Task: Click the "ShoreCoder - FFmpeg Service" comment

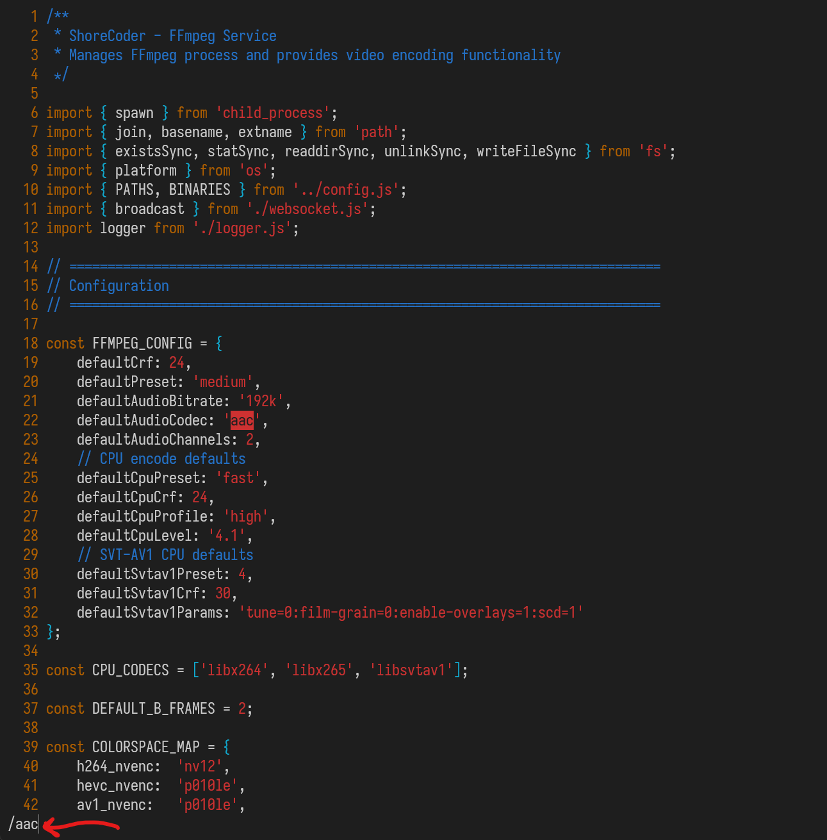Action: 173,36
